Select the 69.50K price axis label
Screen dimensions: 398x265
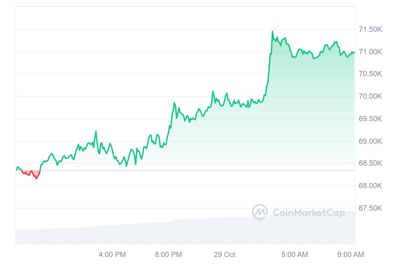[370, 119]
